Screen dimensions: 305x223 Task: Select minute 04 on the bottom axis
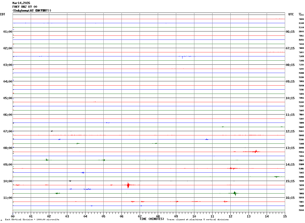tap(85, 216)
